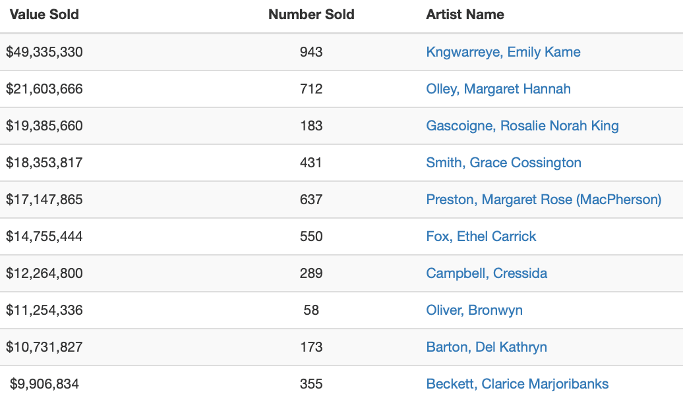Viewport: 683px width, 407px height.
Task: Open the Campbell, Cressida artist link
Action: point(487,273)
